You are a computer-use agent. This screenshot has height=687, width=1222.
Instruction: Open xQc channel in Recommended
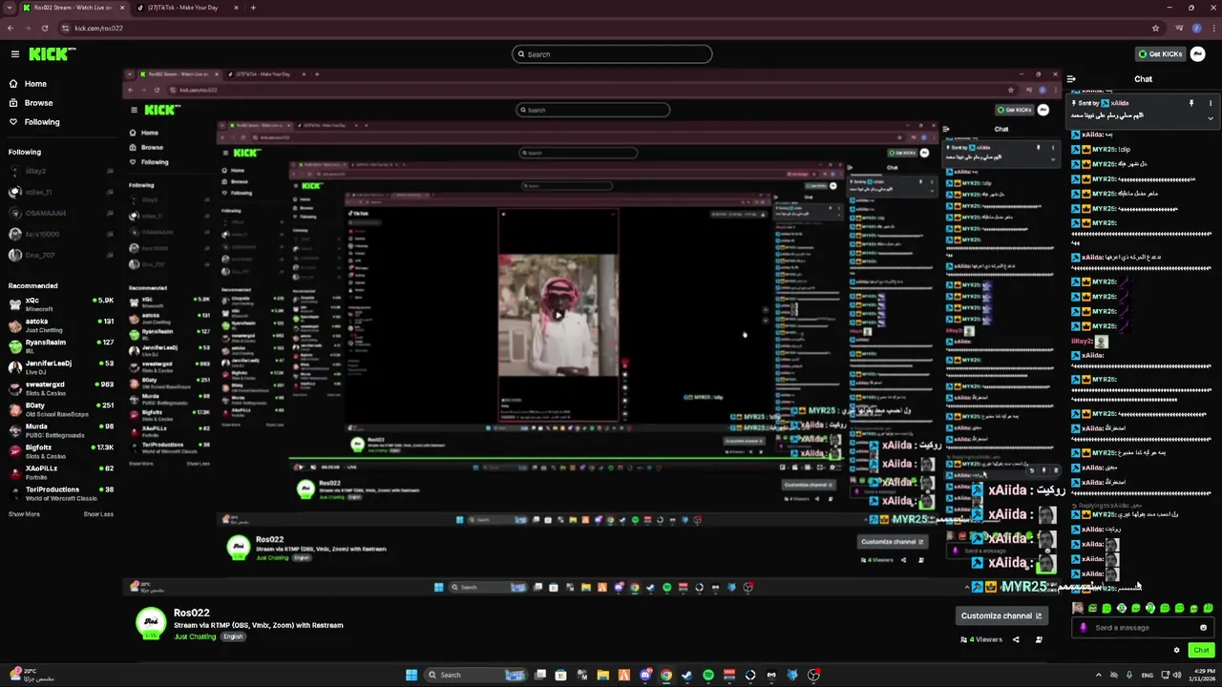60,304
